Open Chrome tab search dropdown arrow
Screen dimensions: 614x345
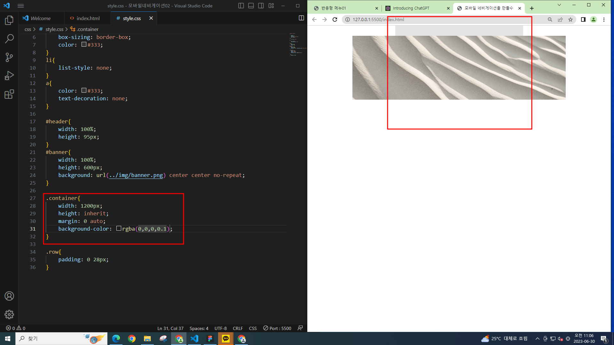559,5
